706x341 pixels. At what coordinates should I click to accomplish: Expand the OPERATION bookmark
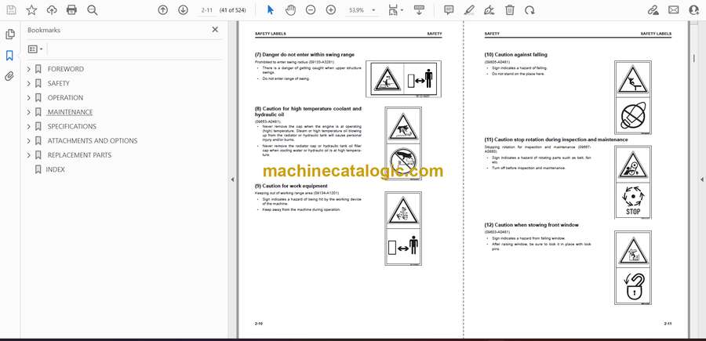[29, 98]
